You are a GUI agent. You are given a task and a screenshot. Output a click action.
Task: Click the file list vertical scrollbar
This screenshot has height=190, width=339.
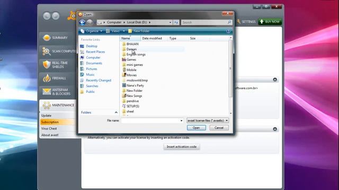[230, 69]
